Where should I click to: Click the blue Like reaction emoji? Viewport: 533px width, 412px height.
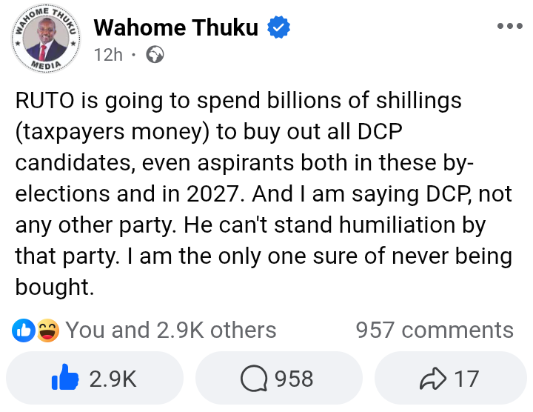[x=24, y=330]
